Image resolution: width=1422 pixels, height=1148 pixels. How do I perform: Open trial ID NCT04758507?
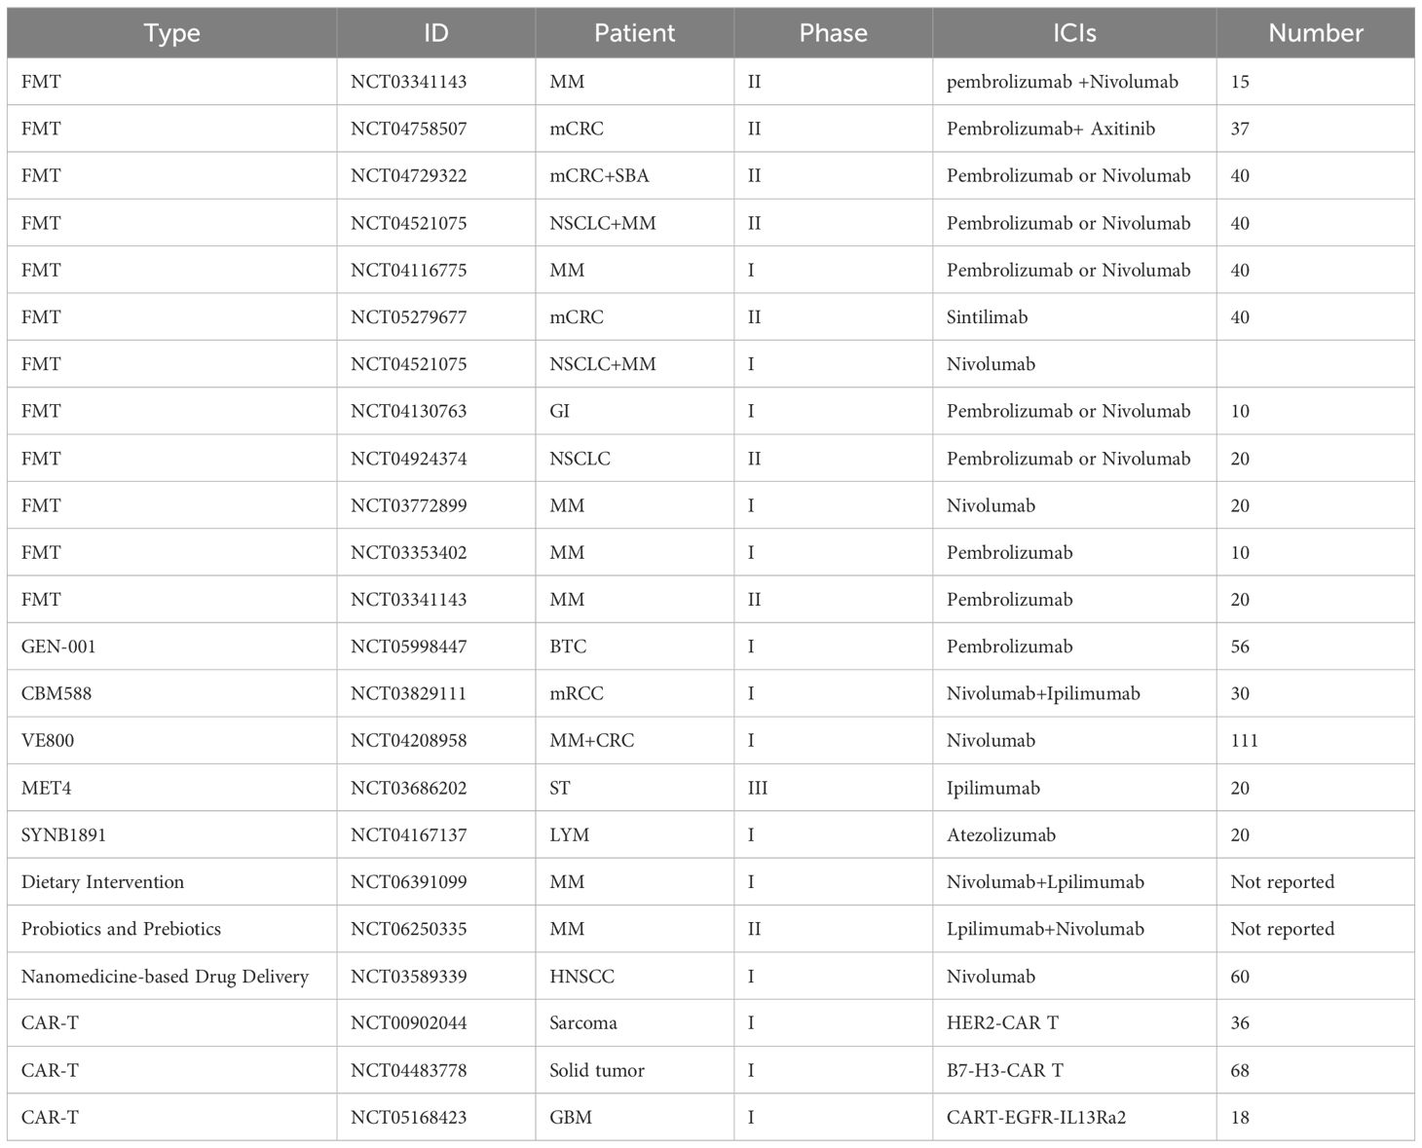pos(408,129)
